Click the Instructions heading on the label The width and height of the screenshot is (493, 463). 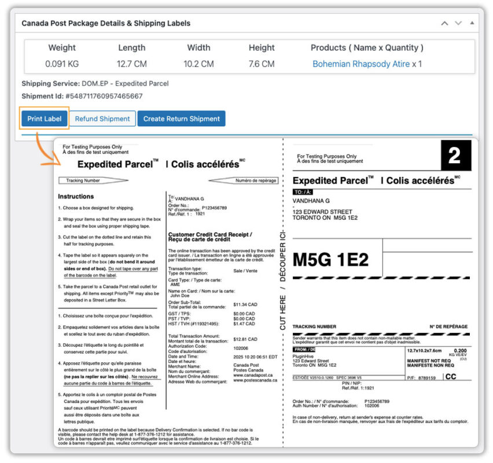point(76,196)
